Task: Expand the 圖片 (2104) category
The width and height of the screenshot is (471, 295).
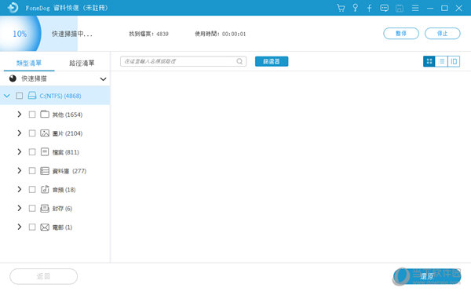Action: point(20,133)
